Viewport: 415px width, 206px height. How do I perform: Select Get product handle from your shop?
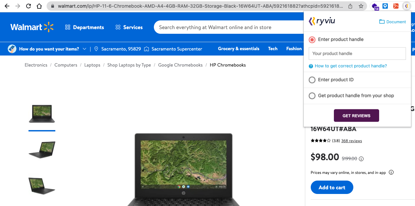[x=312, y=96]
